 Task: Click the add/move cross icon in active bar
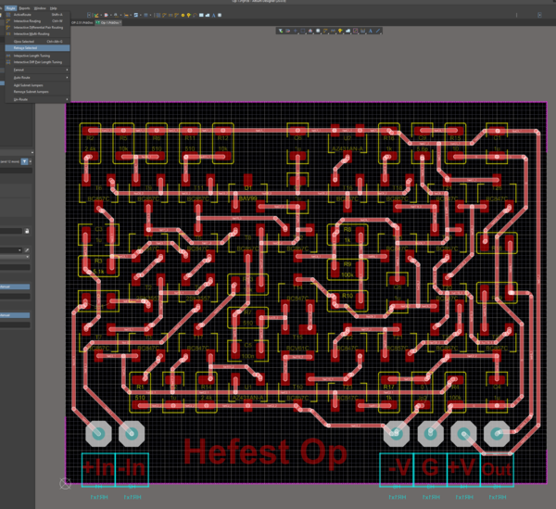[295, 31]
